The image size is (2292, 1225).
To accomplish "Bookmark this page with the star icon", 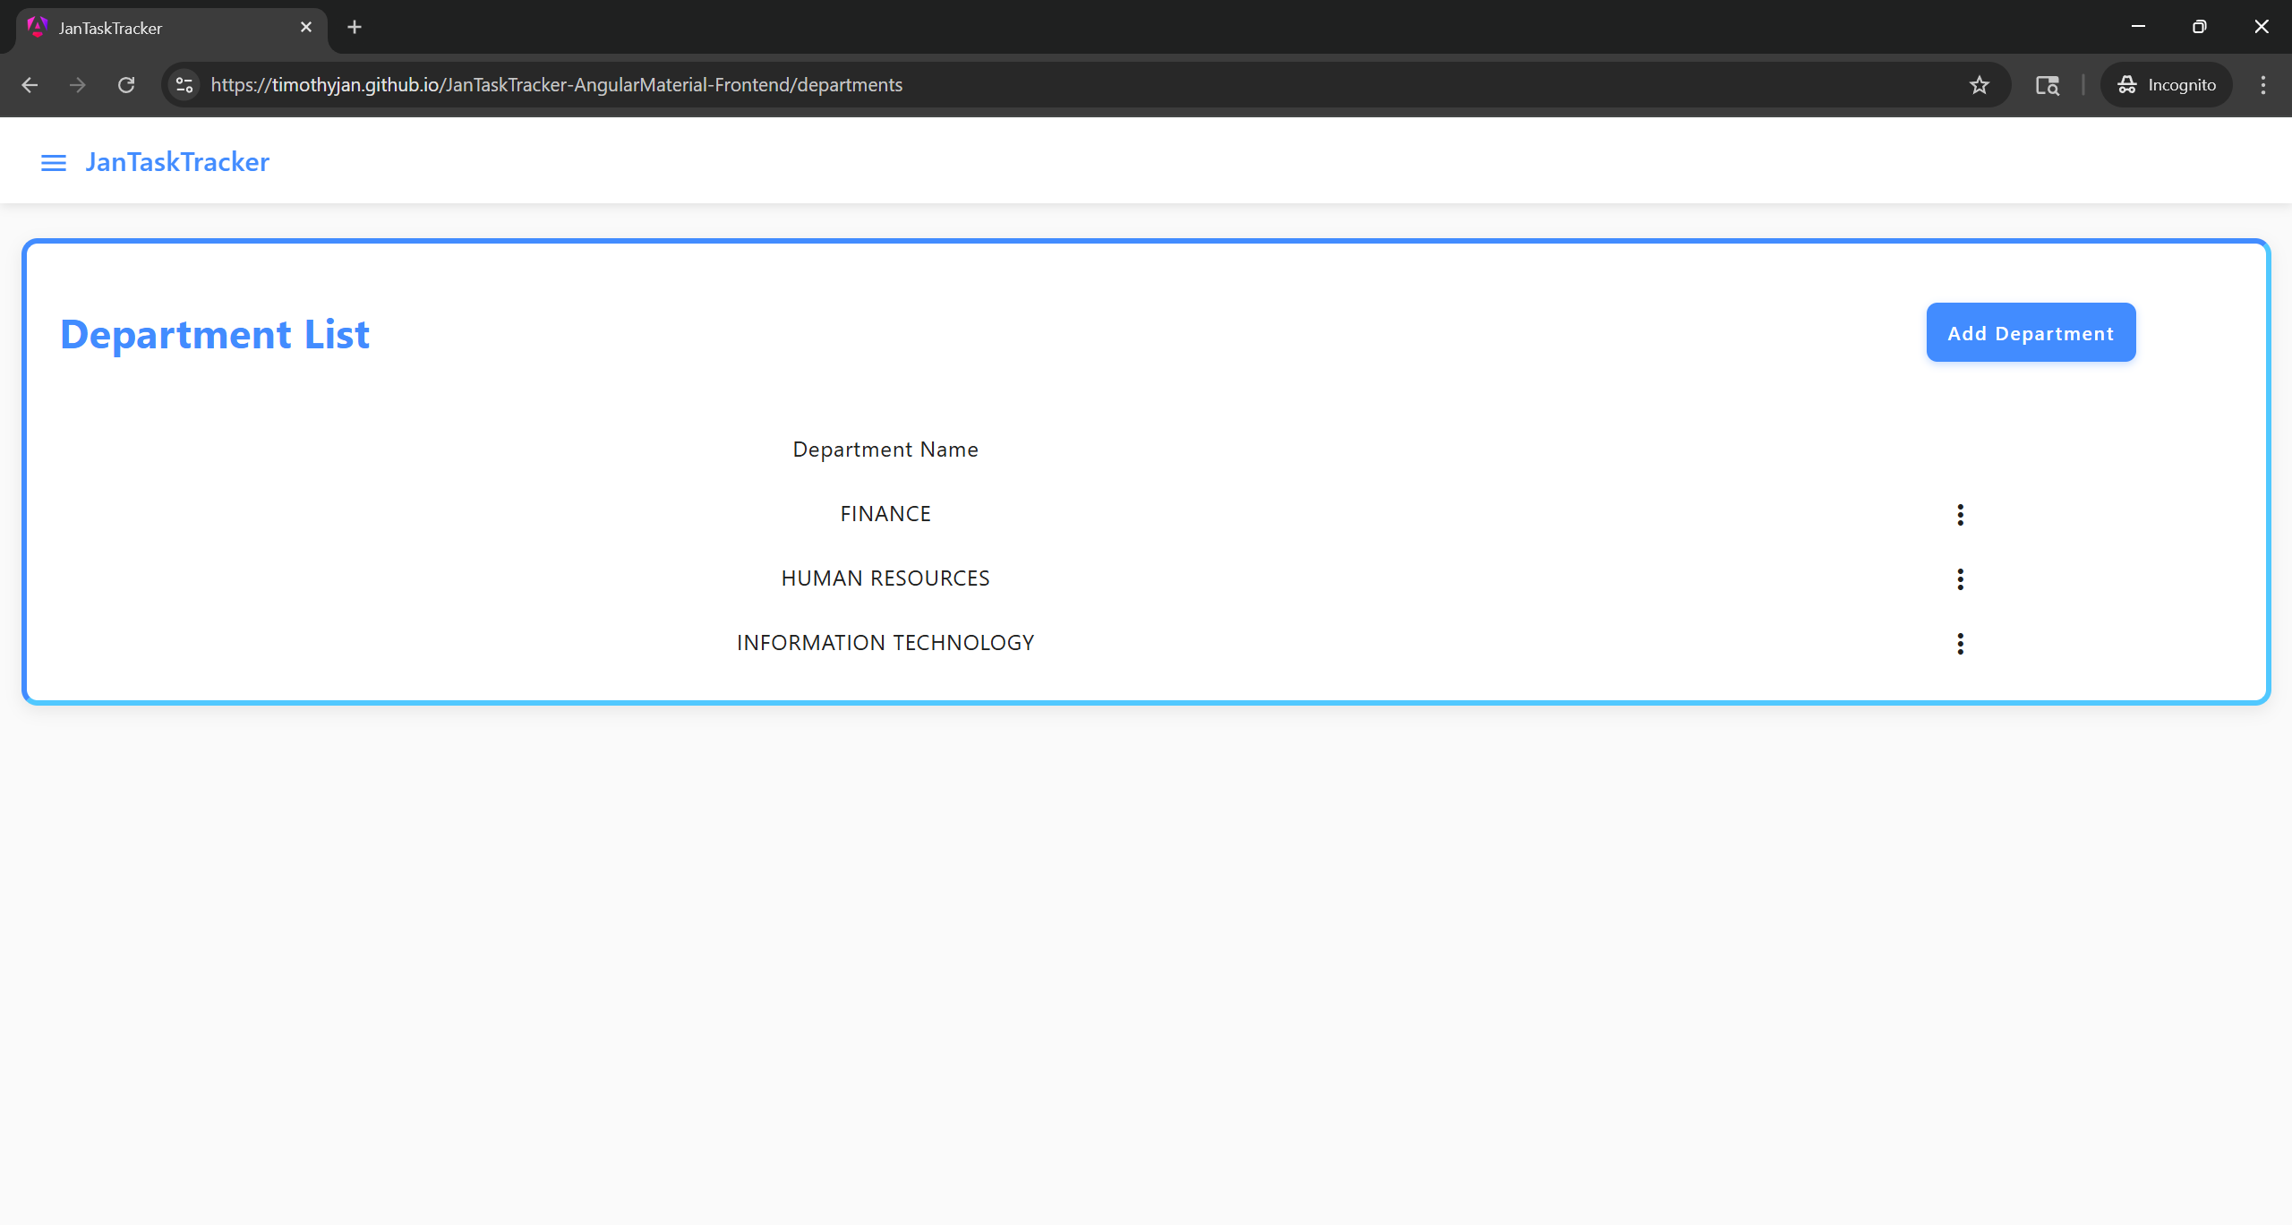I will coord(1979,85).
